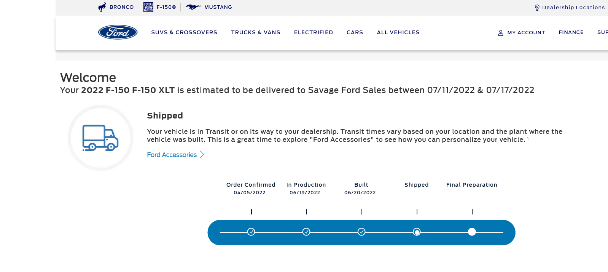Go to All Vehicles menu
Viewport: 608px width, 272px height.
398,32
